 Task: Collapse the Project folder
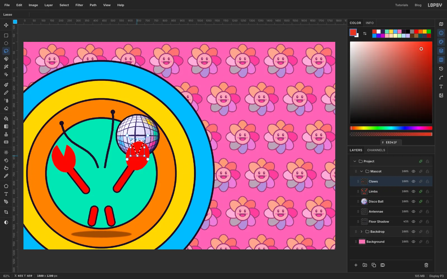355,161
